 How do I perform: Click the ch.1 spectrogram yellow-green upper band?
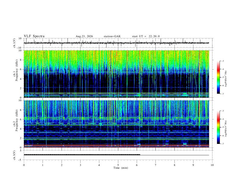tap(116, 59)
